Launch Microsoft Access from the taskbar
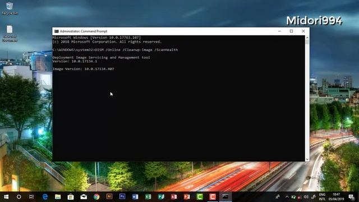 (x=174, y=197)
